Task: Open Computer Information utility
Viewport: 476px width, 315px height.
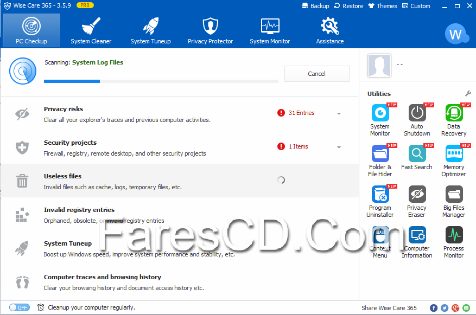Action: click(417, 242)
